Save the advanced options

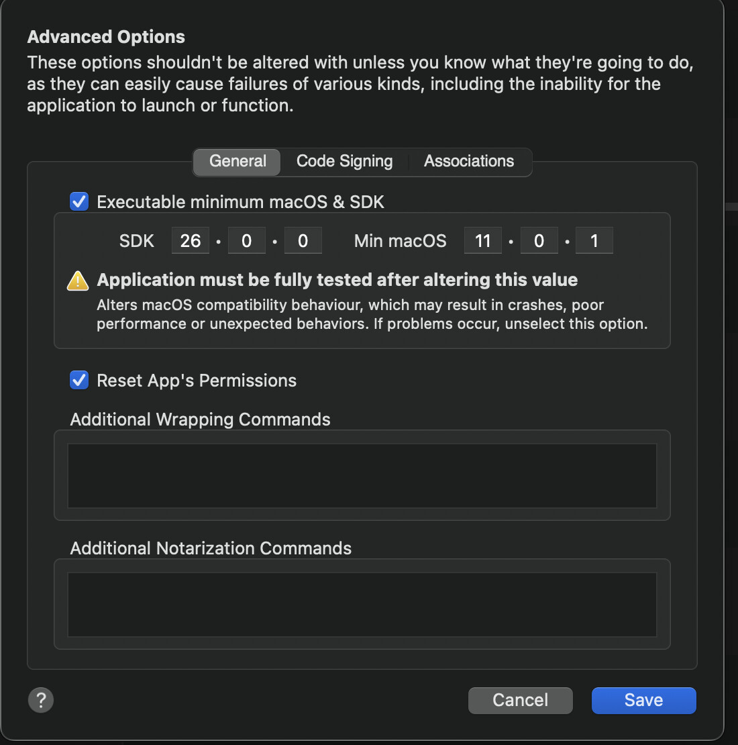pos(643,700)
